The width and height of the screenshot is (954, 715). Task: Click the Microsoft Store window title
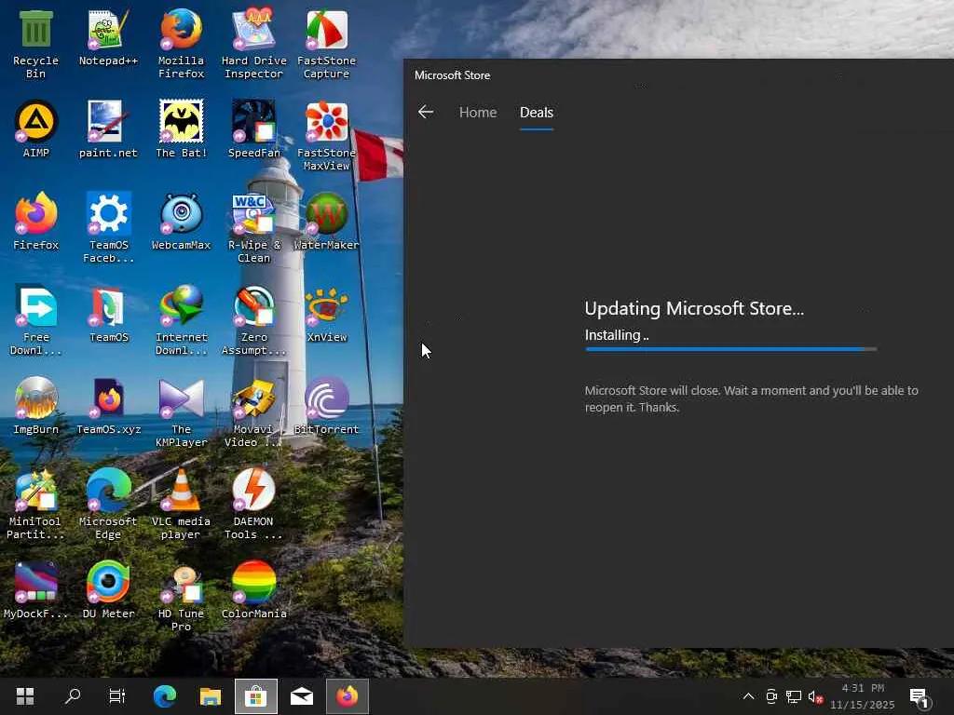(x=452, y=75)
